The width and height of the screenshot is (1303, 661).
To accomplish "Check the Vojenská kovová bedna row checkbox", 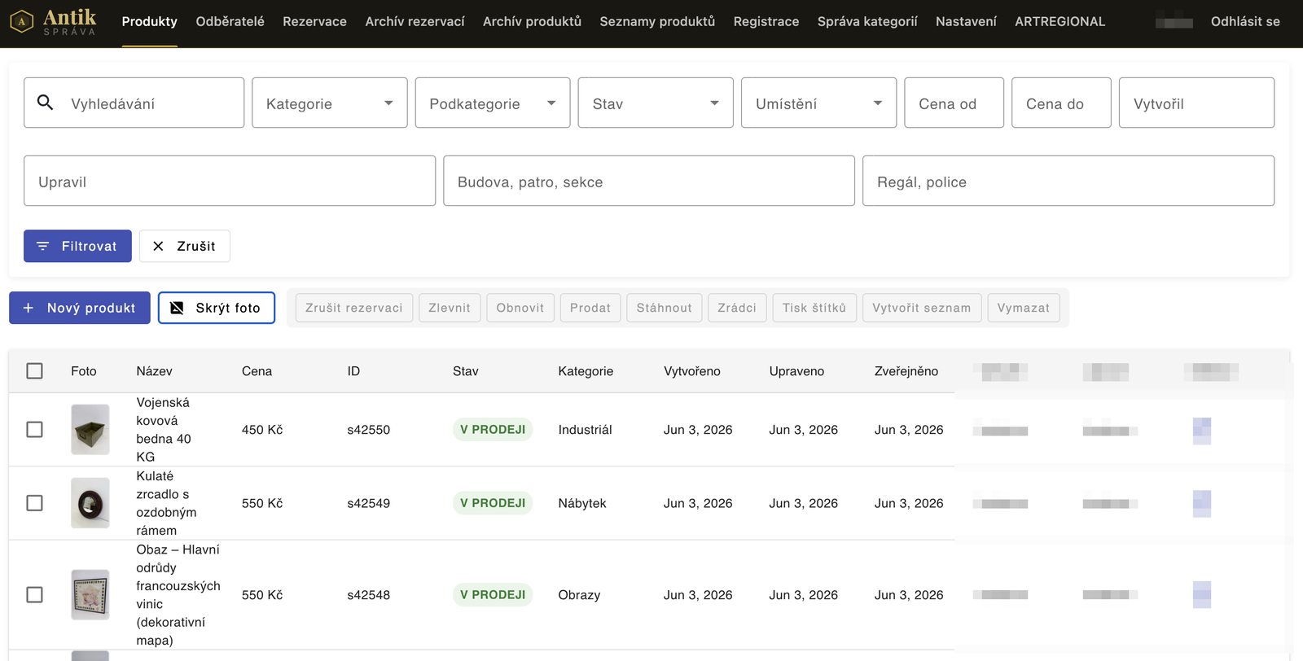I will (x=34, y=429).
